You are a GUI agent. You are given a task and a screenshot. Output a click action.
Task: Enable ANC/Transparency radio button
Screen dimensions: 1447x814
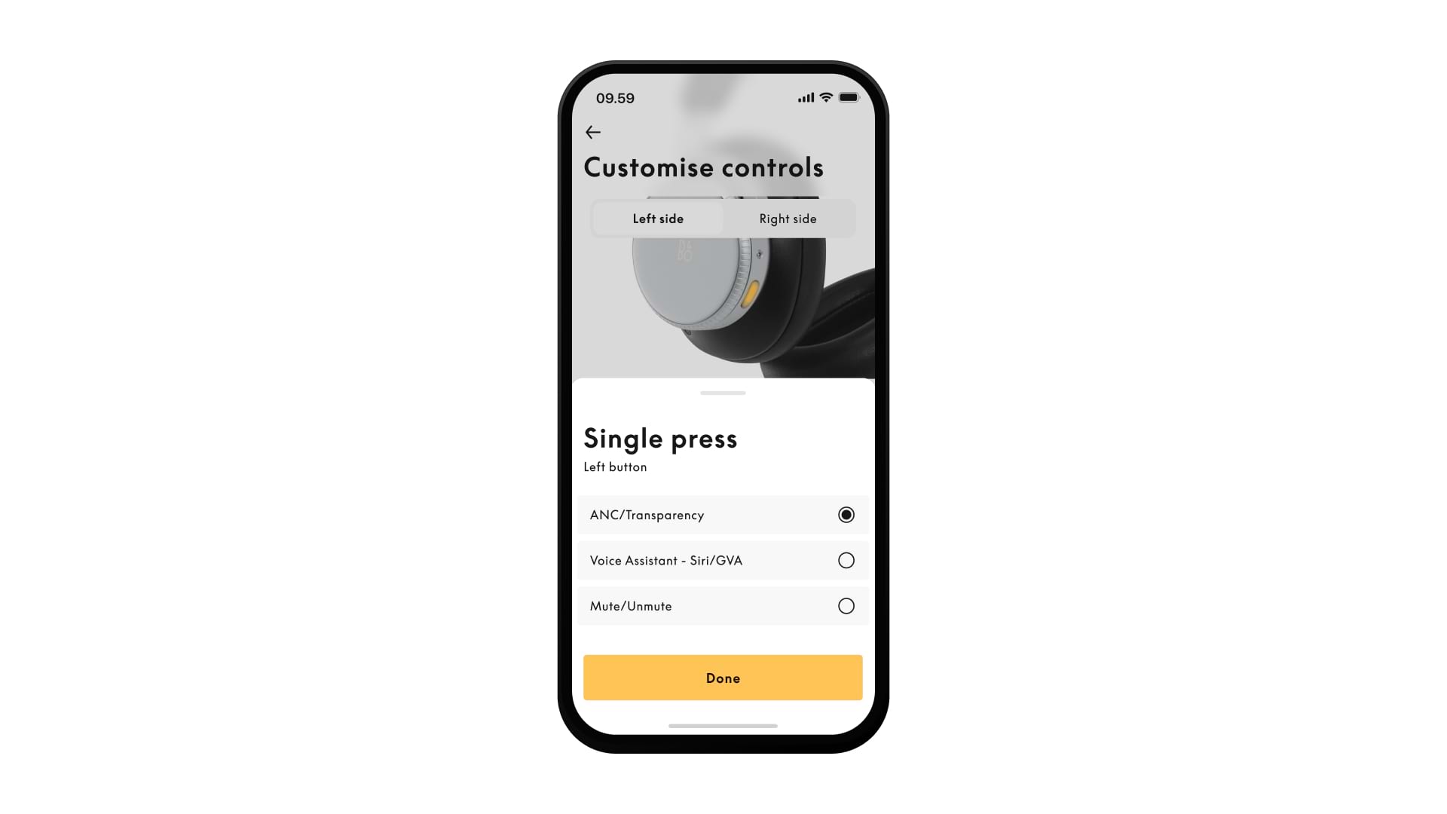847,514
